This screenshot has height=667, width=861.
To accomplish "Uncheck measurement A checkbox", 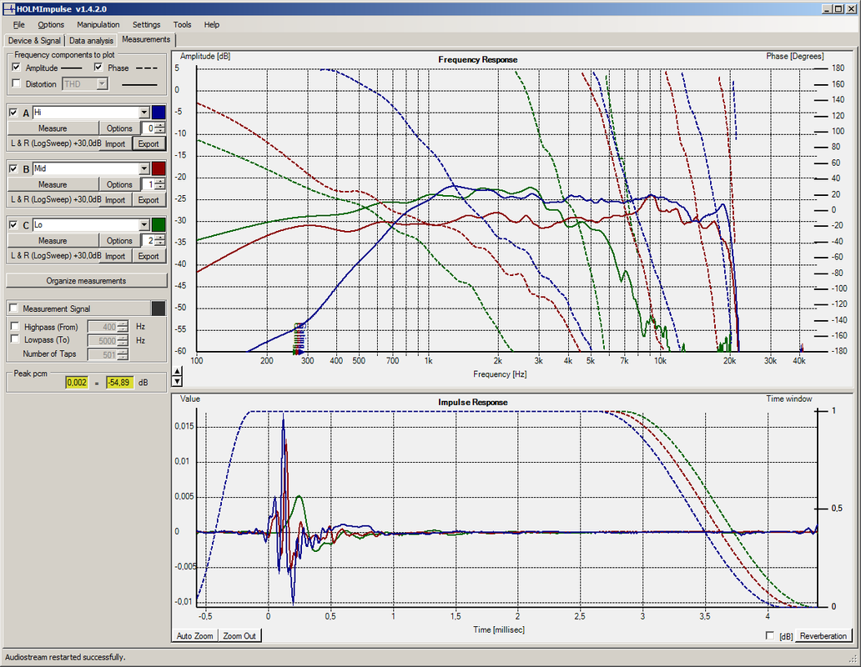I will [x=13, y=113].
